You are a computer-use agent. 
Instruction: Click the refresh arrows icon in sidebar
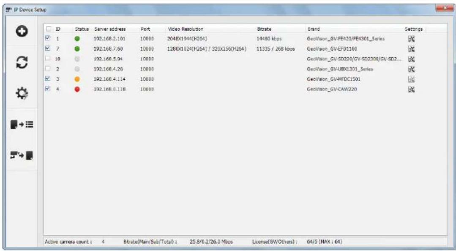pos(22,62)
